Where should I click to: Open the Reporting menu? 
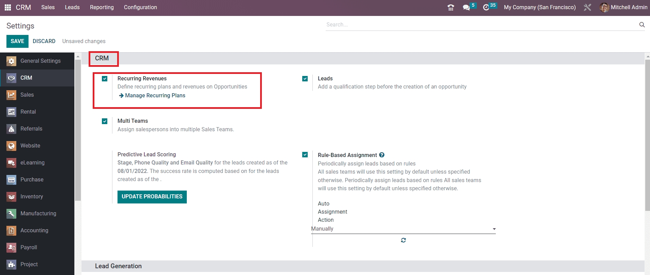[x=102, y=7]
